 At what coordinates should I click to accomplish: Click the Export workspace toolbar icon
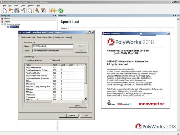tap(23, 11)
